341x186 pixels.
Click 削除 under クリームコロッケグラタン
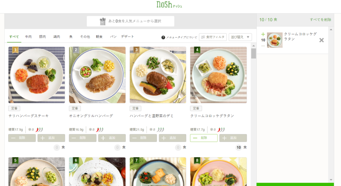coord(204,138)
